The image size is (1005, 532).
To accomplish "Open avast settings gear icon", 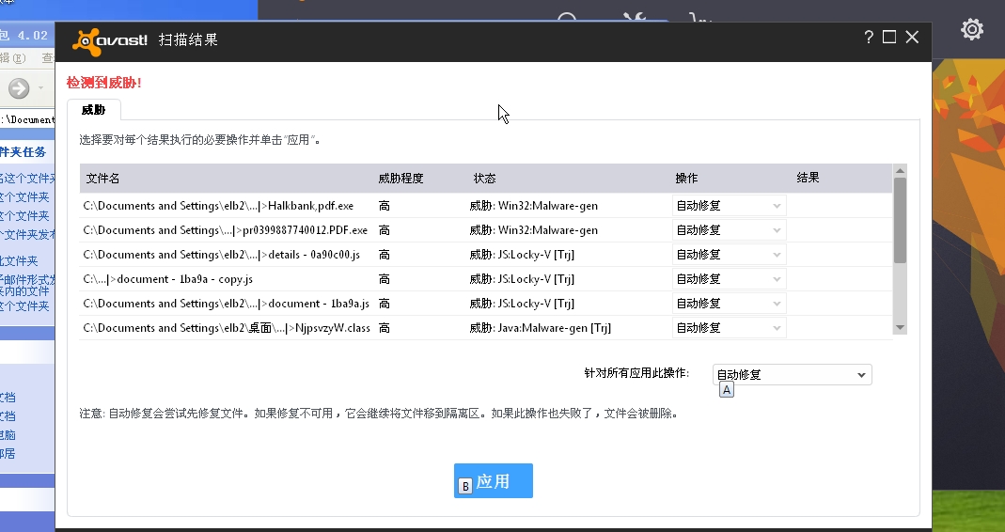I will (x=972, y=29).
